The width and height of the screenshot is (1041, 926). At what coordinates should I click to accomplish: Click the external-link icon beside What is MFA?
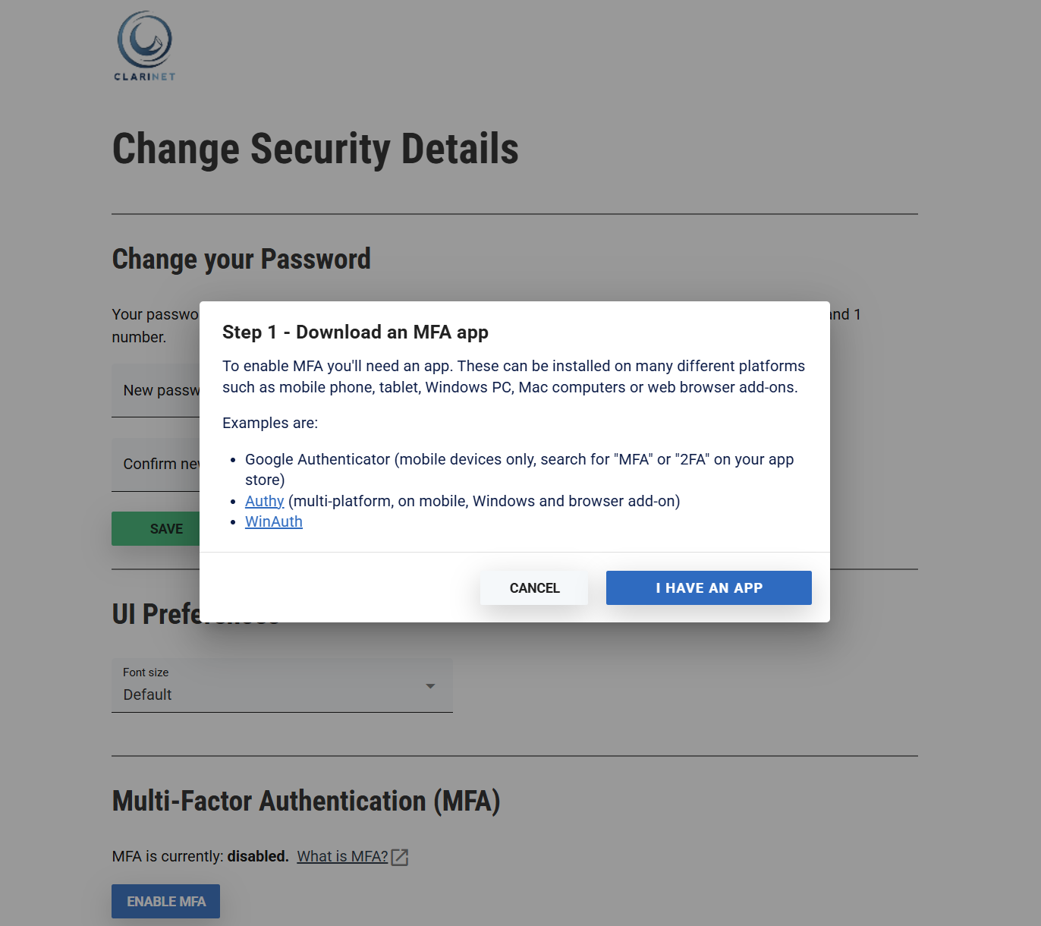(x=400, y=857)
